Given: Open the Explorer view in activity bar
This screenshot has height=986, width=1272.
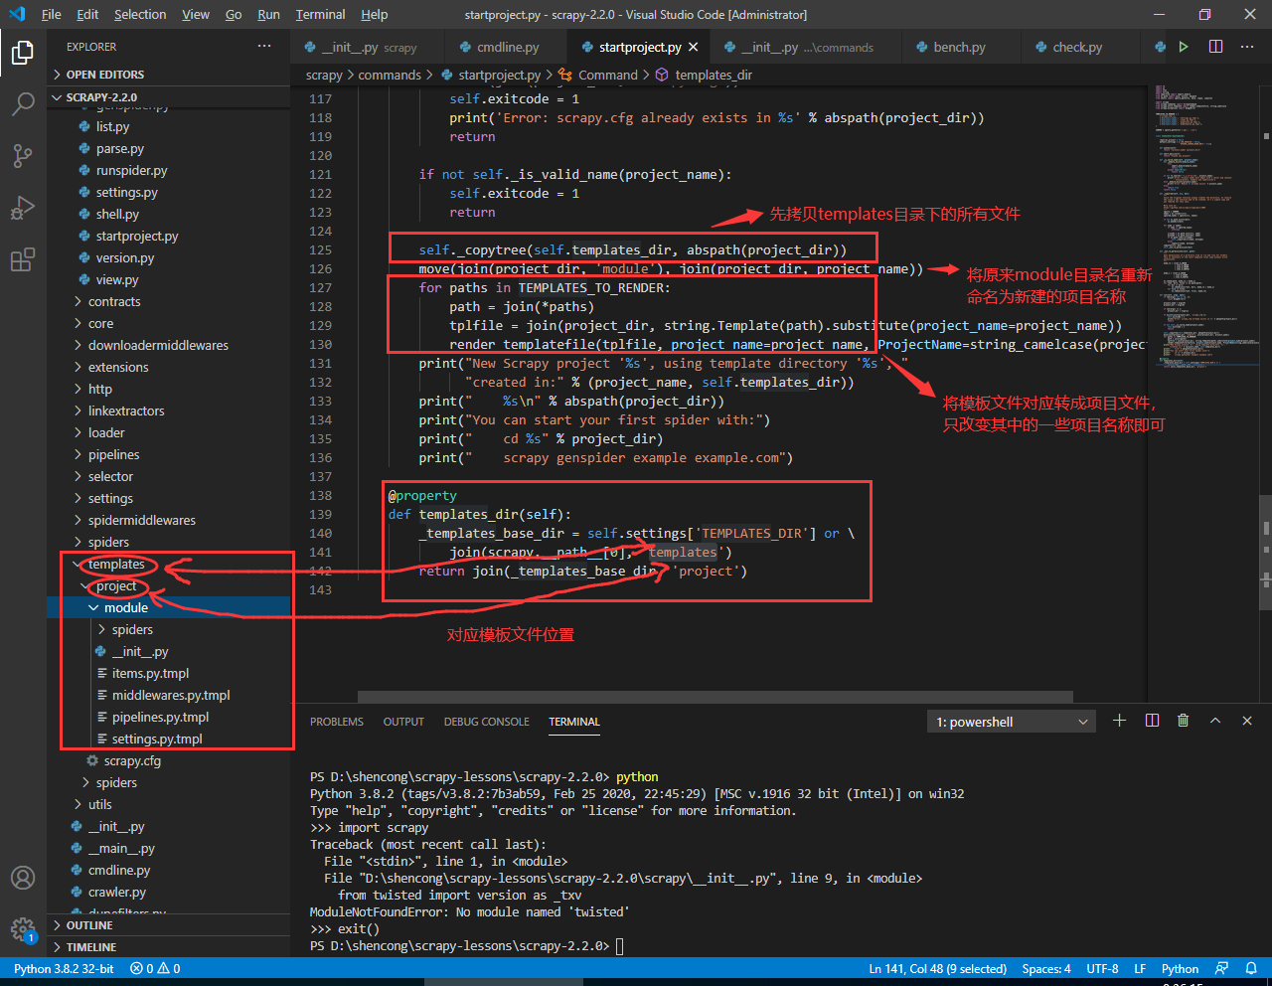Looking at the screenshot, I should [x=22, y=52].
